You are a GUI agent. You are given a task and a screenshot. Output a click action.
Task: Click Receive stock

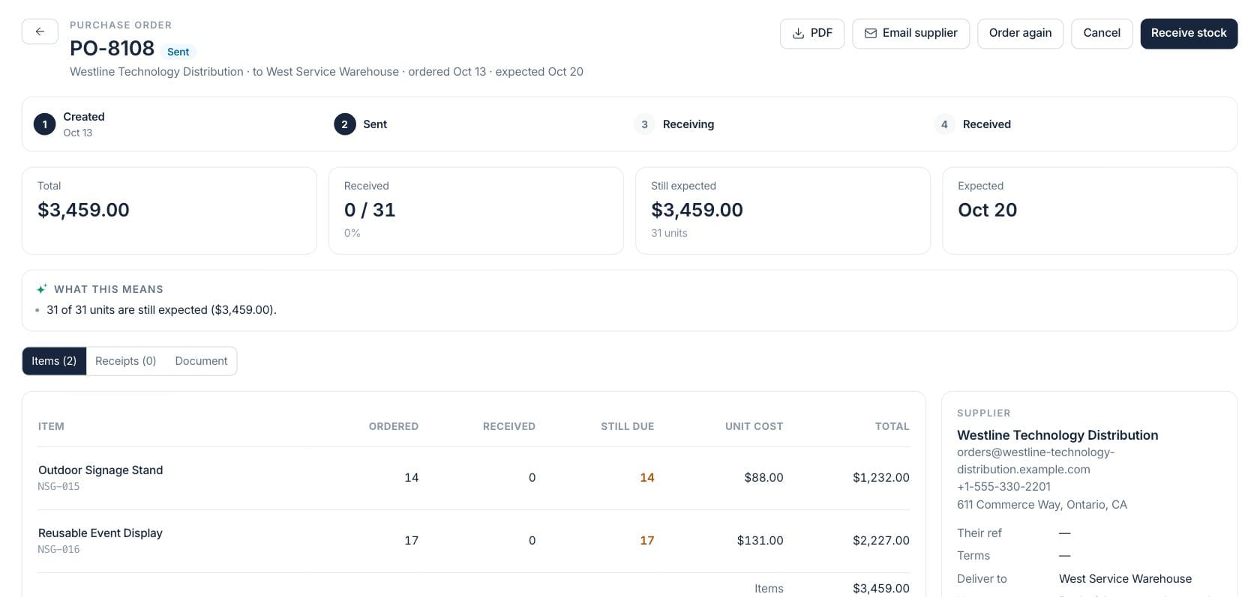(1189, 33)
